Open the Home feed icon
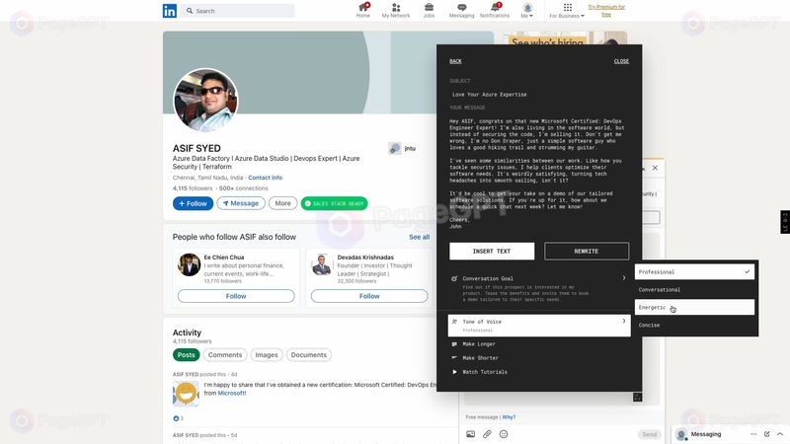Image resolution: width=790 pixels, height=444 pixels. pyautogui.click(x=362, y=10)
